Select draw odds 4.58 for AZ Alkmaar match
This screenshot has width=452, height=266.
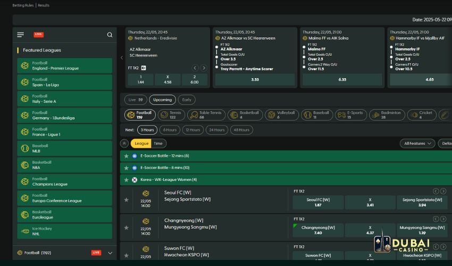tap(168, 80)
